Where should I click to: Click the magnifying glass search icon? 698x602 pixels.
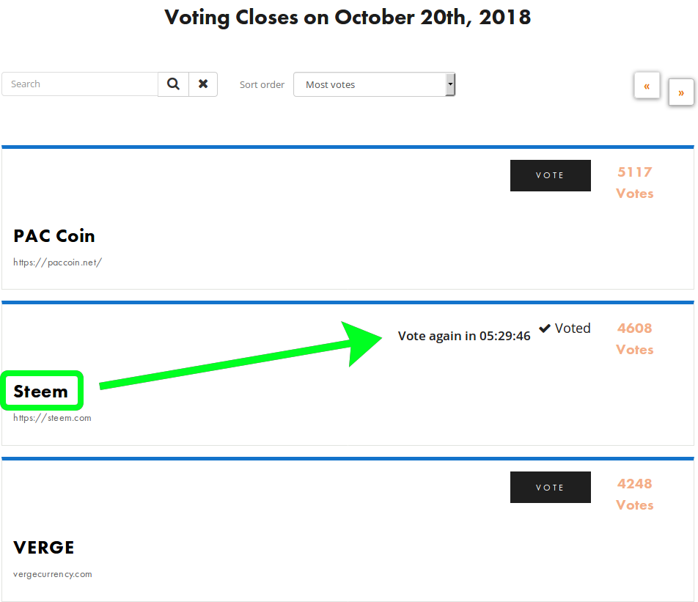click(173, 84)
